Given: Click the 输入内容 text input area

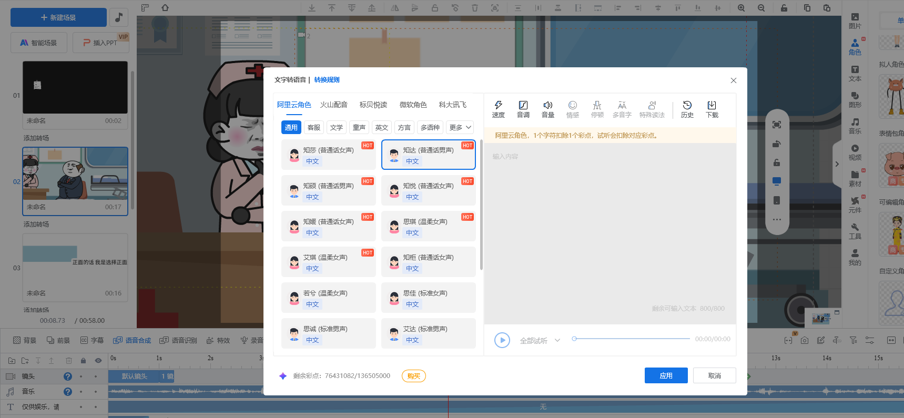Looking at the screenshot, I should coord(610,233).
